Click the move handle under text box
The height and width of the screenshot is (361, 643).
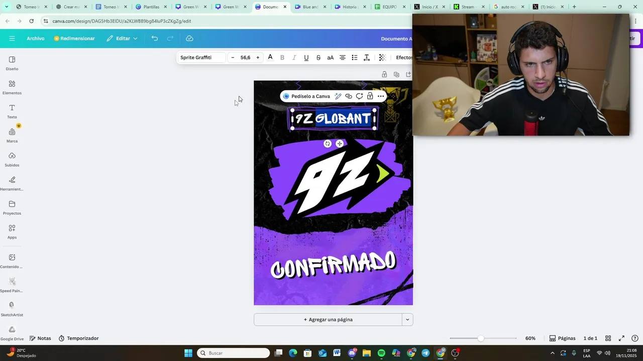click(x=340, y=144)
